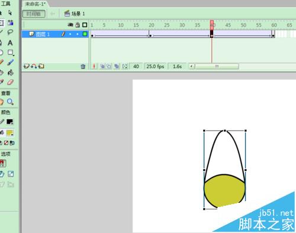The image size is (296, 233).
Task: Click the Insert Layer Folder icon
Action: 41,66
